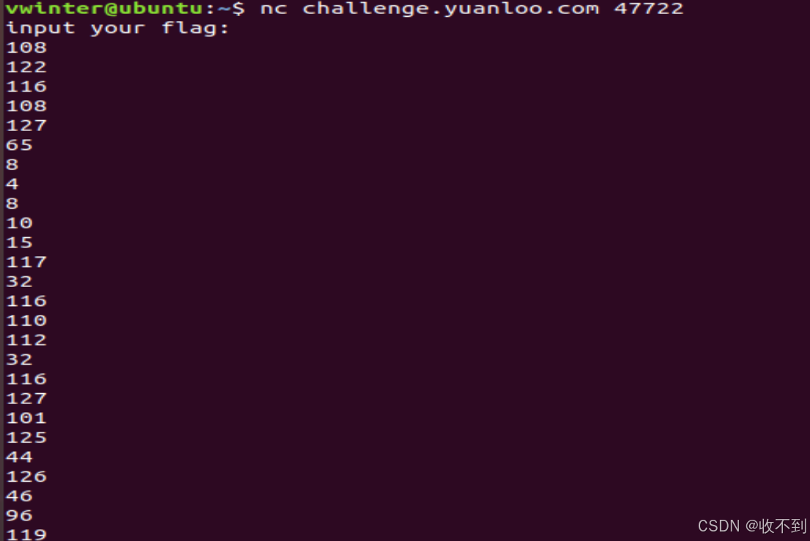Click the CSDN watermark text
The width and height of the screenshot is (810, 541).
pyautogui.click(x=752, y=526)
